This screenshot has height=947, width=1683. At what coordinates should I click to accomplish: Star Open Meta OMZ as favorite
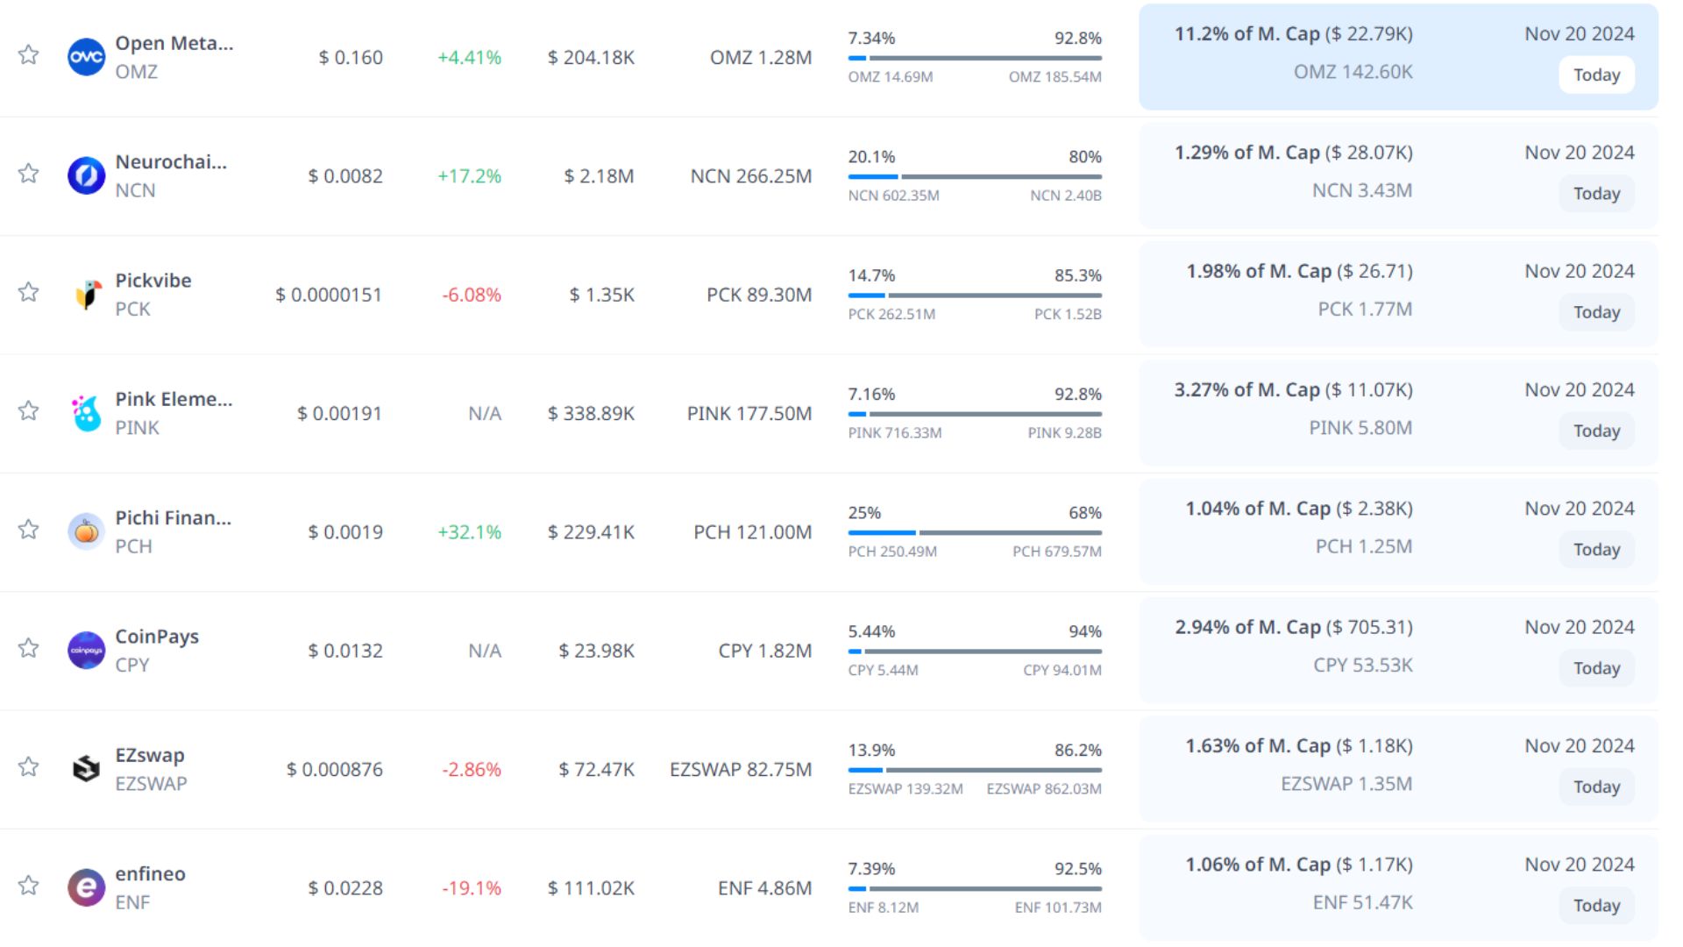[x=29, y=54]
